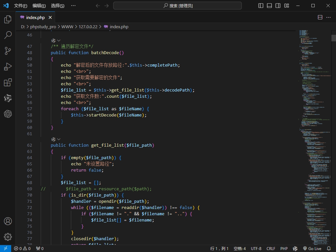Expand the AI chevron above batchDecode function
This screenshot has height=252, width=336.
[x=59, y=40]
